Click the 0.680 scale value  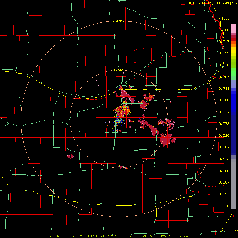[x=224, y=100]
